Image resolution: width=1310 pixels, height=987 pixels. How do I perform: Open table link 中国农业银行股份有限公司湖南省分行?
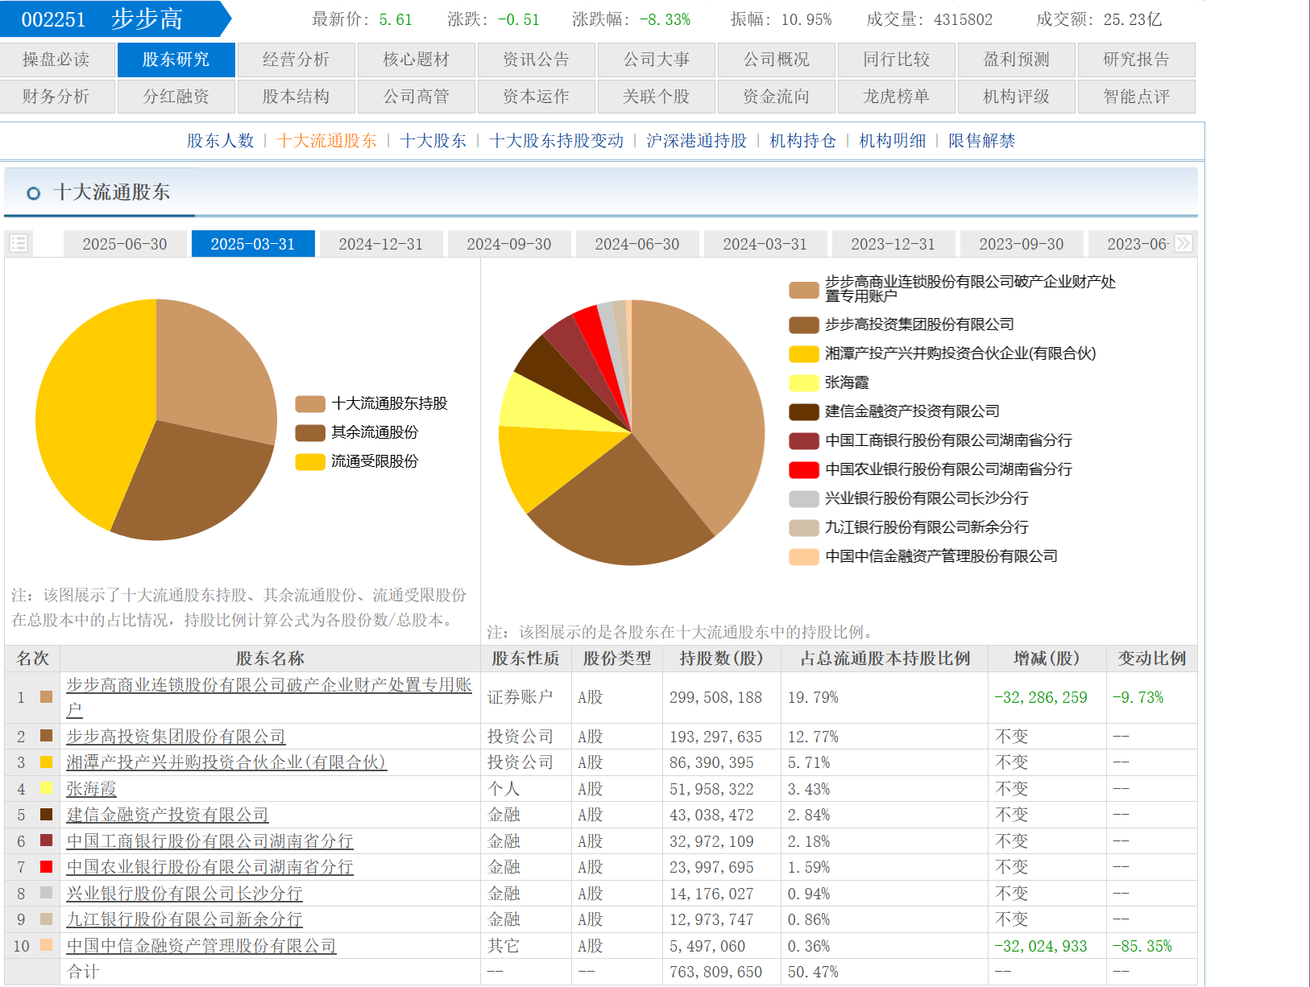(209, 867)
